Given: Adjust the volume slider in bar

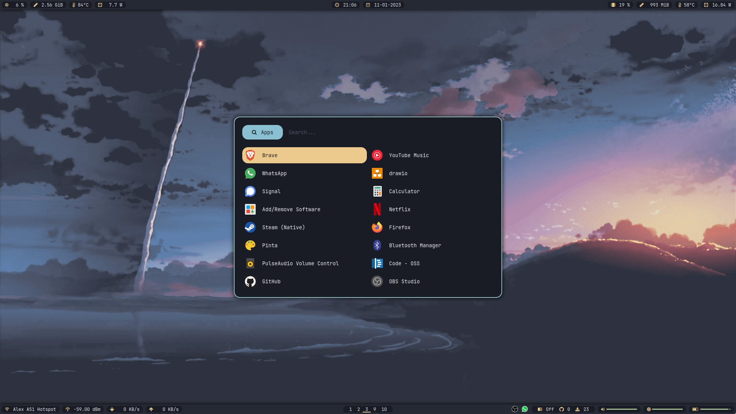Looking at the screenshot, I should (621, 409).
